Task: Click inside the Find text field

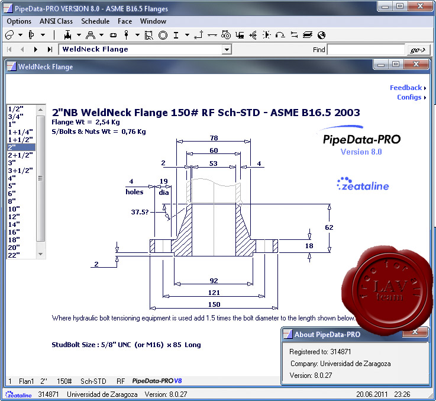Action: click(366, 50)
